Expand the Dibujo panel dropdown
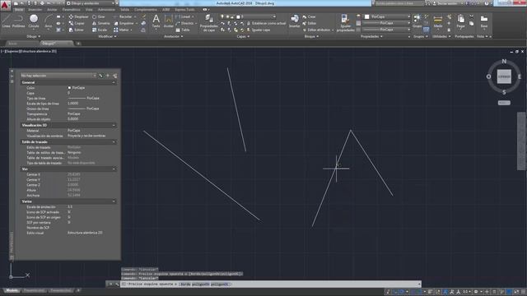This screenshot has height=296, width=527. tap(33, 36)
